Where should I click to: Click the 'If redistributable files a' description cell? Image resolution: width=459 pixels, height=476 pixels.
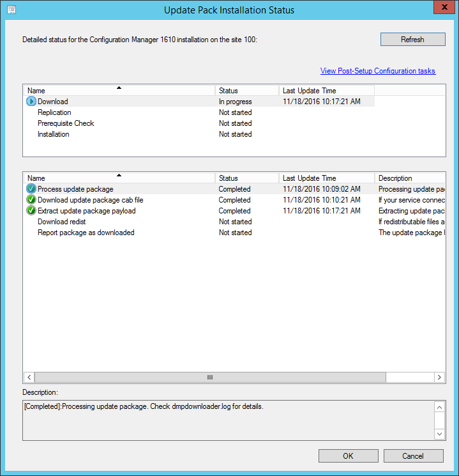(x=412, y=222)
